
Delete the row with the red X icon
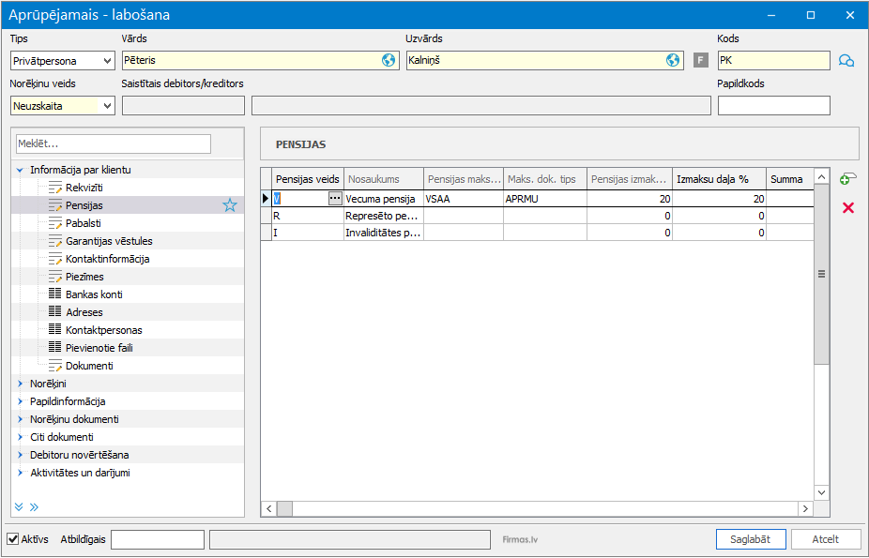[x=848, y=207]
